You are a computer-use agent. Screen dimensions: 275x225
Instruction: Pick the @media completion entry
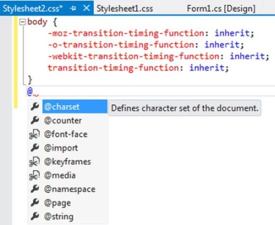tap(60, 175)
